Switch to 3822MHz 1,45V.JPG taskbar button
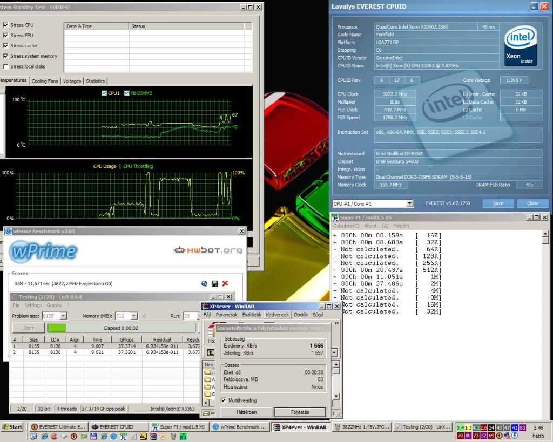The image size is (553, 442). tap(362, 426)
